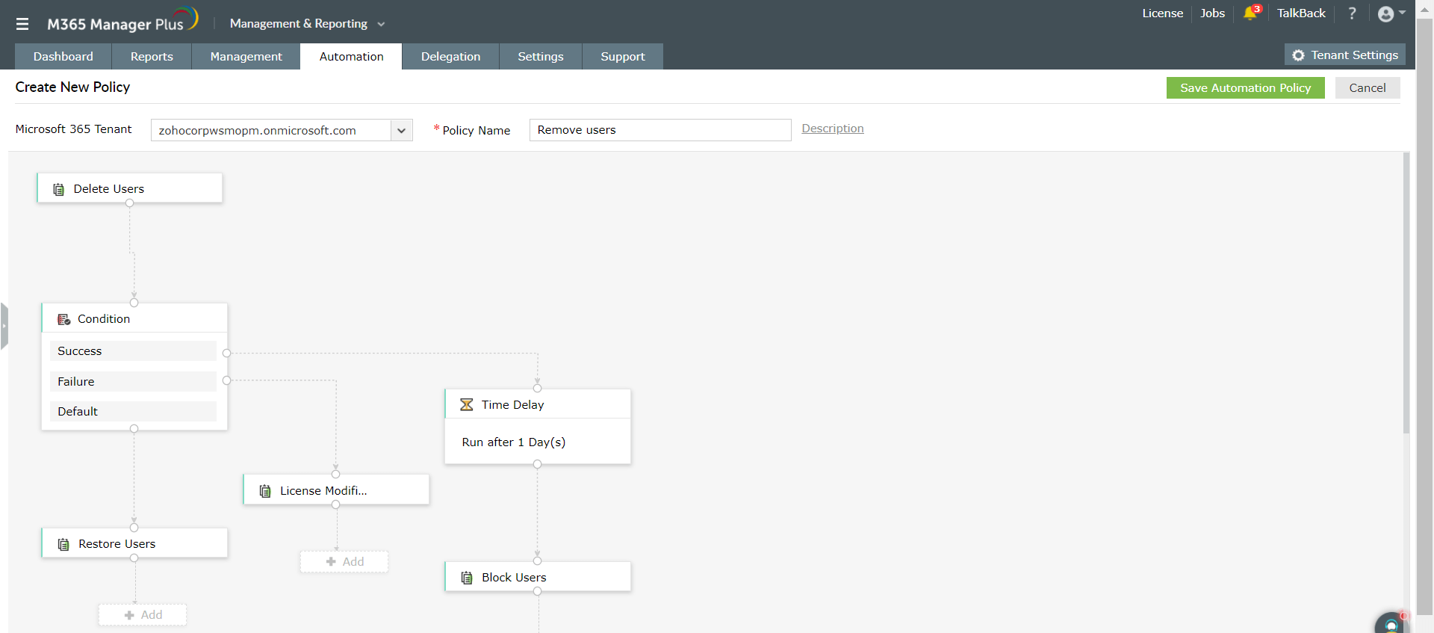Image resolution: width=1434 pixels, height=633 pixels.
Task: Focus the Policy Name input field
Action: [660, 130]
